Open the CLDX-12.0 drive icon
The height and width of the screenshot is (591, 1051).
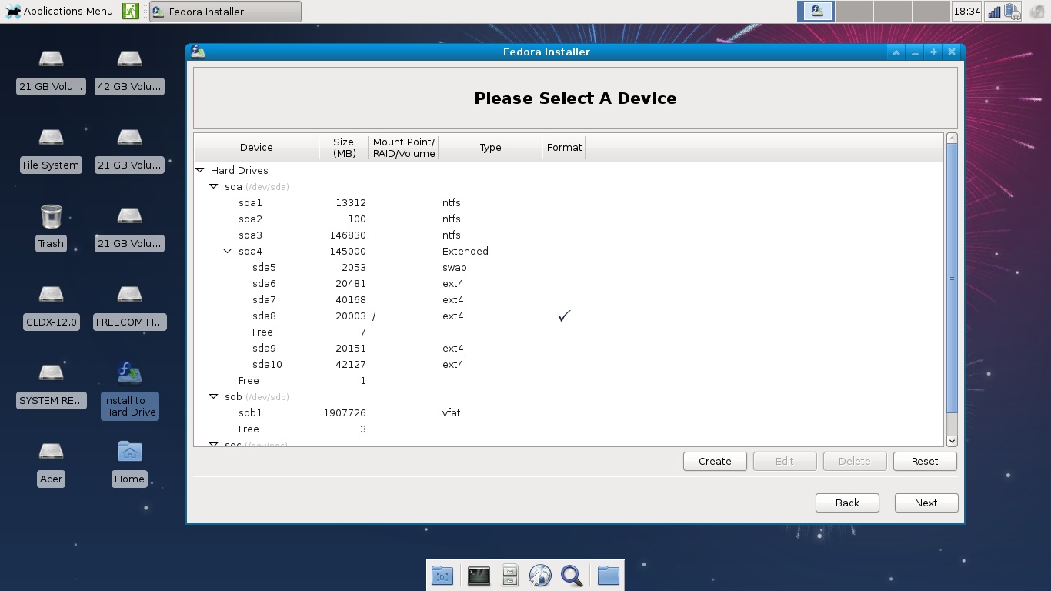[51, 307]
